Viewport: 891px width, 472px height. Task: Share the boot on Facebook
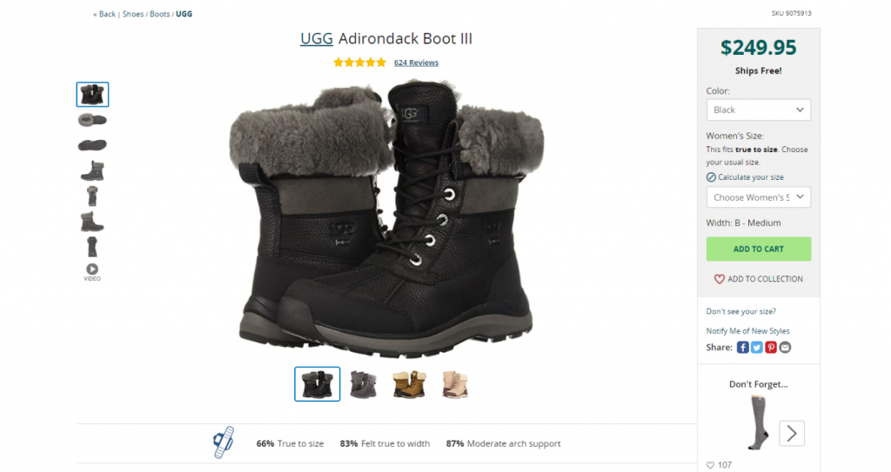click(742, 347)
